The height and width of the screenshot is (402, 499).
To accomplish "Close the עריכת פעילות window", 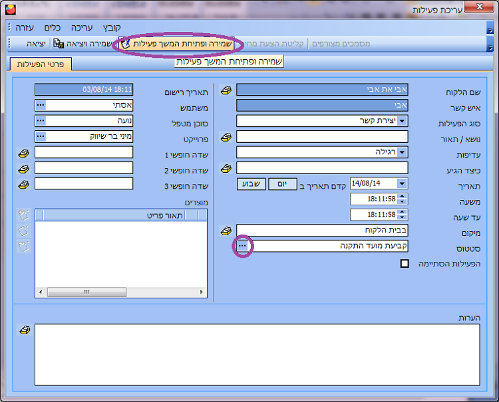I will click(x=480, y=7).
